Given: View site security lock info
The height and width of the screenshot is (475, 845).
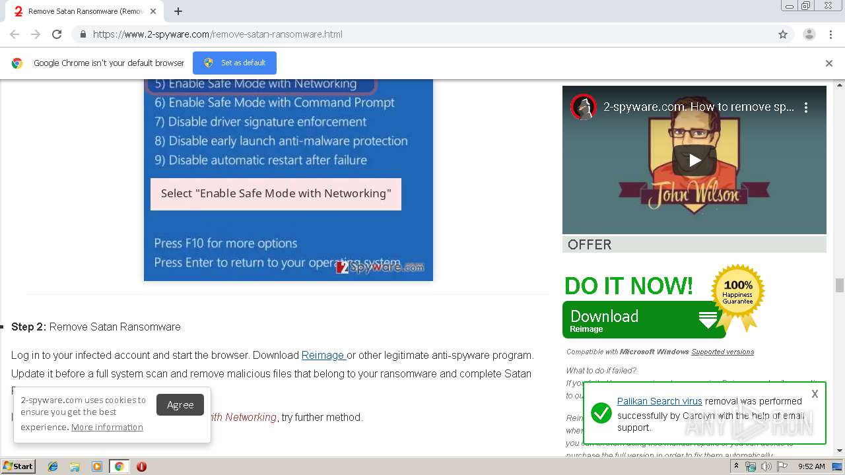Looking at the screenshot, I should [x=83, y=34].
